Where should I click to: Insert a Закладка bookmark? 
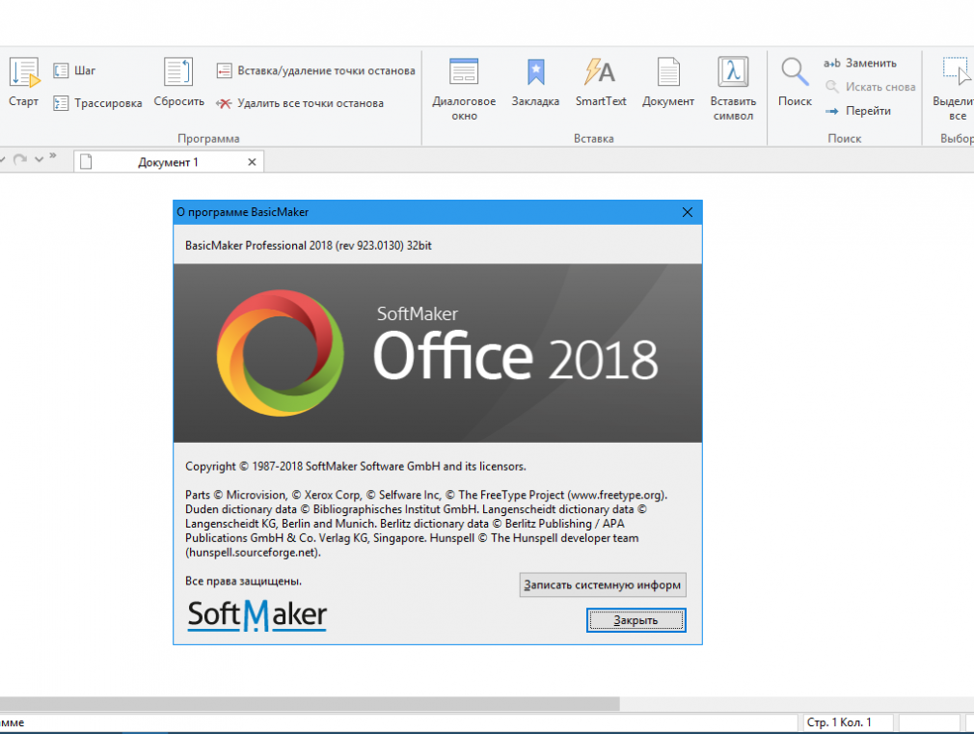pyautogui.click(x=535, y=82)
